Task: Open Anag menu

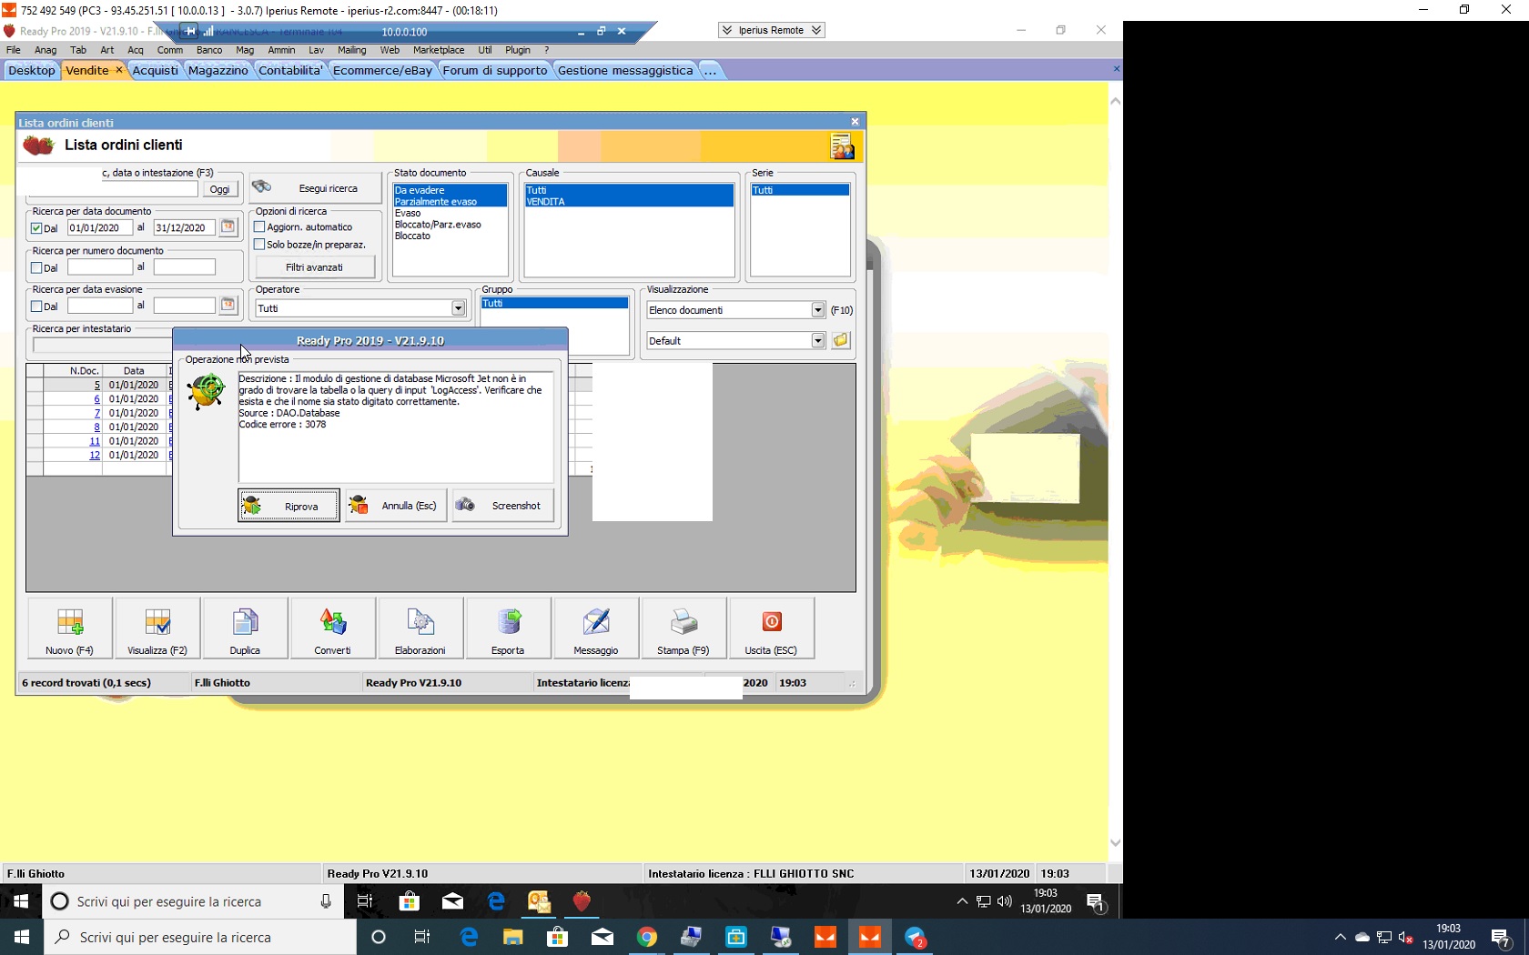Action: [46, 50]
